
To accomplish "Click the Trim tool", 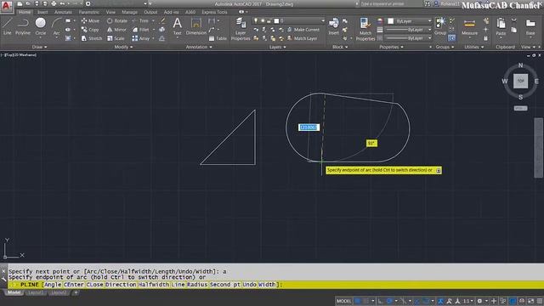I will (140, 20).
